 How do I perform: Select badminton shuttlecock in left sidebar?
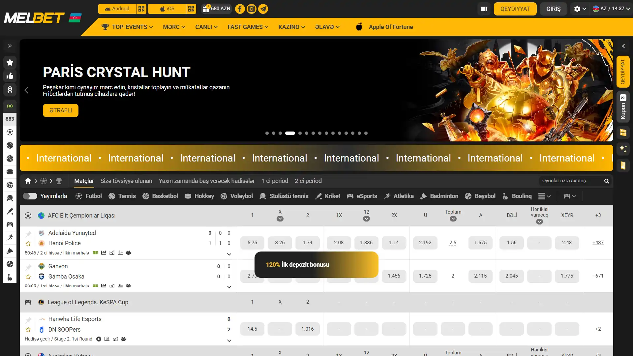pos(10,251)
